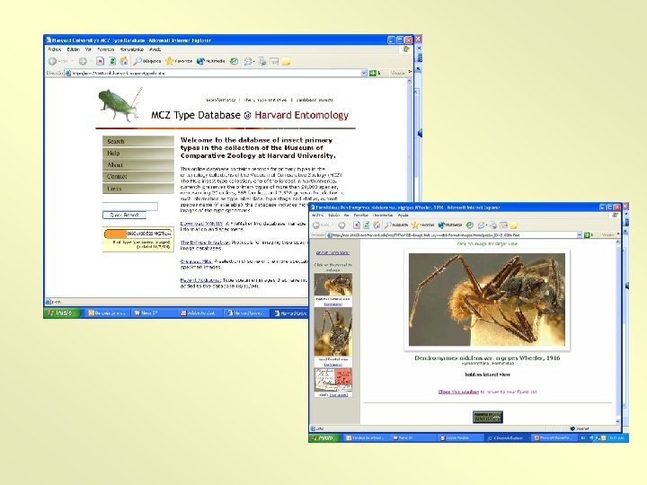Click orange type-specimens-imaged progress bar
Image resolution: width=647 pixels, height=485 pixels.
tap(137, 234)
